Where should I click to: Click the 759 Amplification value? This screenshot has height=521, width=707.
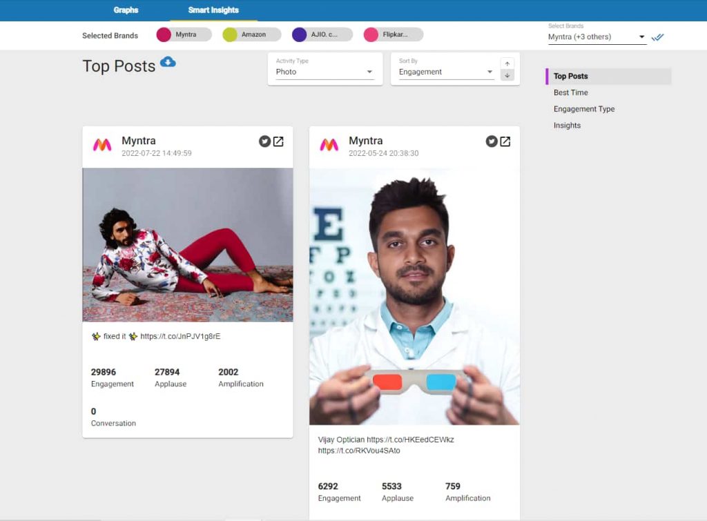[453, 486]
